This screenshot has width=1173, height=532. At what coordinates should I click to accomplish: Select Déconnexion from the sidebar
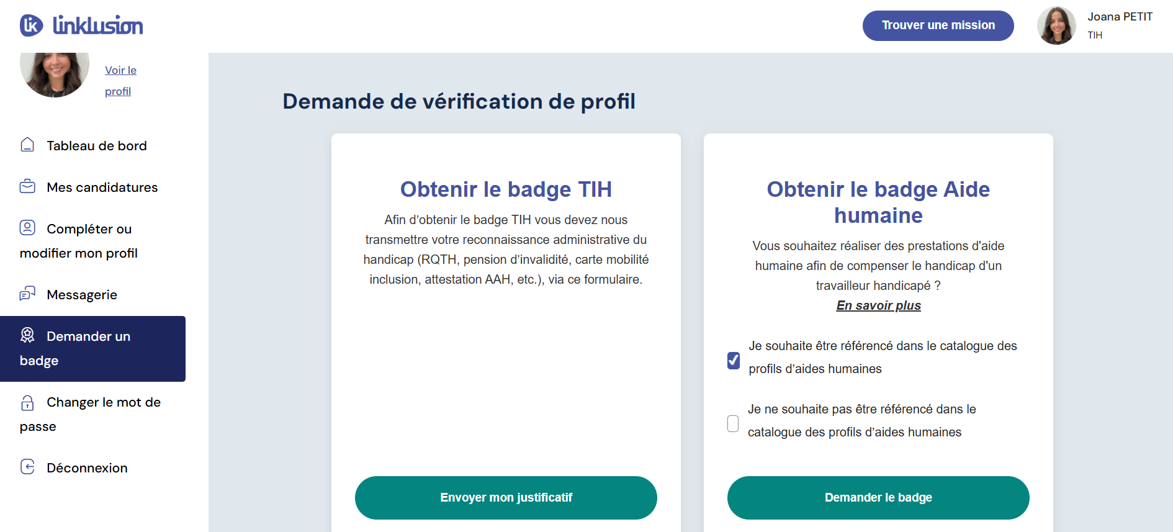(87, 467)
